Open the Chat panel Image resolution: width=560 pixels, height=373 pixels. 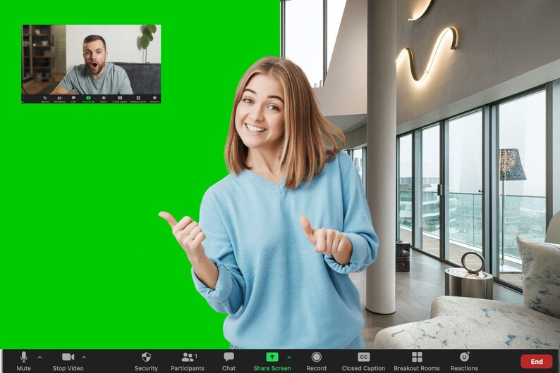click(229, 361)
